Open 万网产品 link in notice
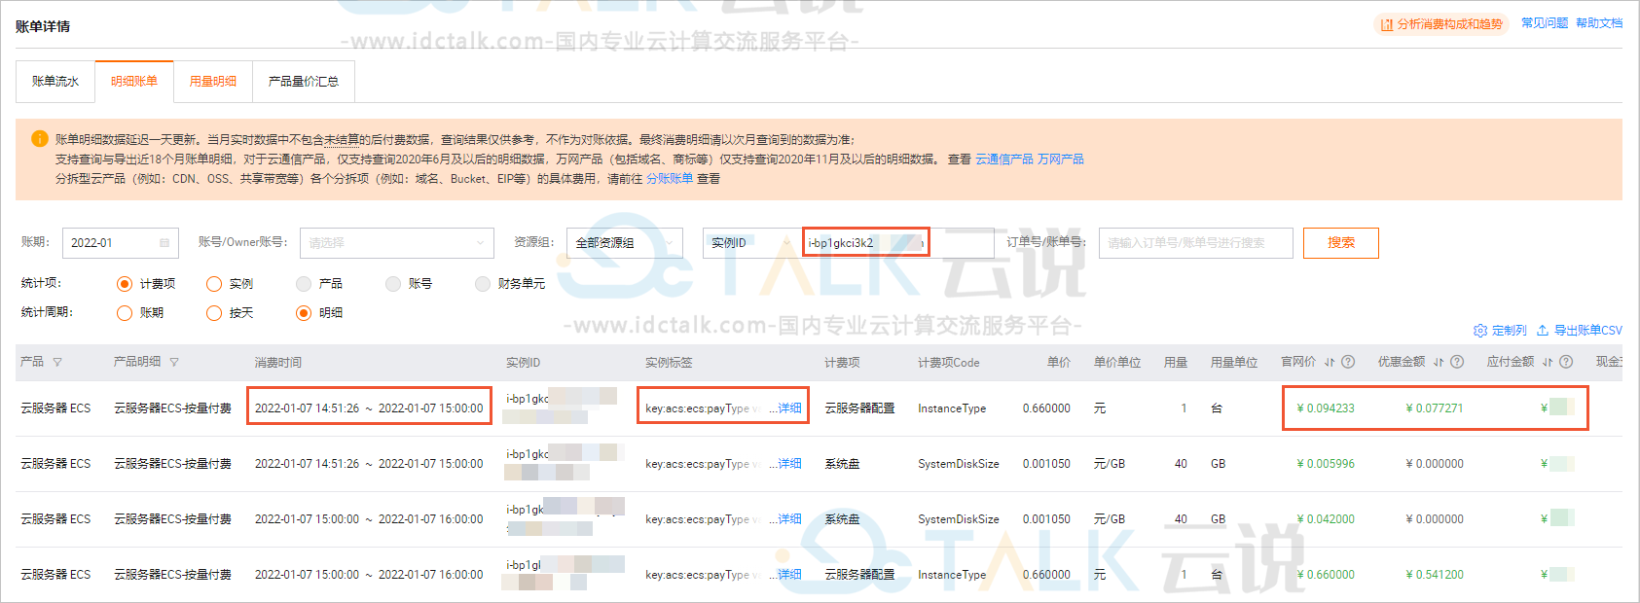 click(x=1061, y=160)
